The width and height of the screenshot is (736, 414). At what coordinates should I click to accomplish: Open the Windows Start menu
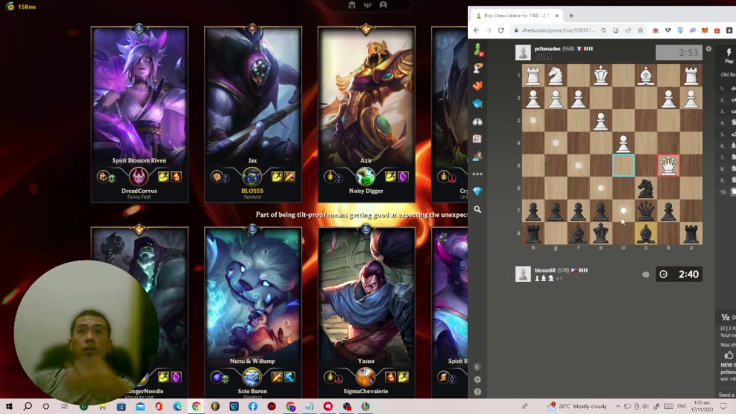tap(9, 406)
